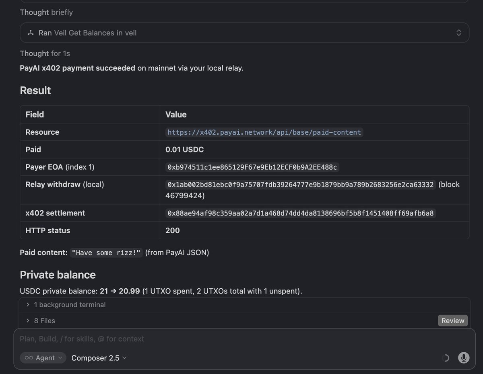Viewport: 483px width, 374px height.
Task: Click the Relay withdraw (local) label
Action: click(65, 185)
